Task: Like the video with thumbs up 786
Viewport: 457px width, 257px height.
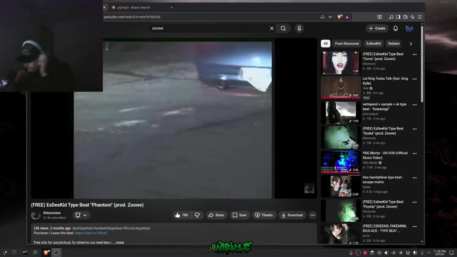Action: [x=181, y=215]
